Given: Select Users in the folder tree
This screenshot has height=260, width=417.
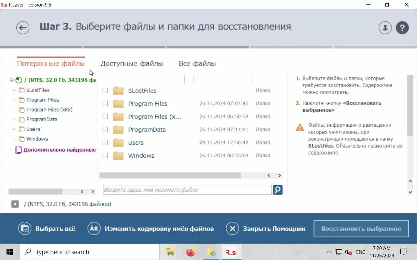Looking at the screenshot, I should pos(33,129).
